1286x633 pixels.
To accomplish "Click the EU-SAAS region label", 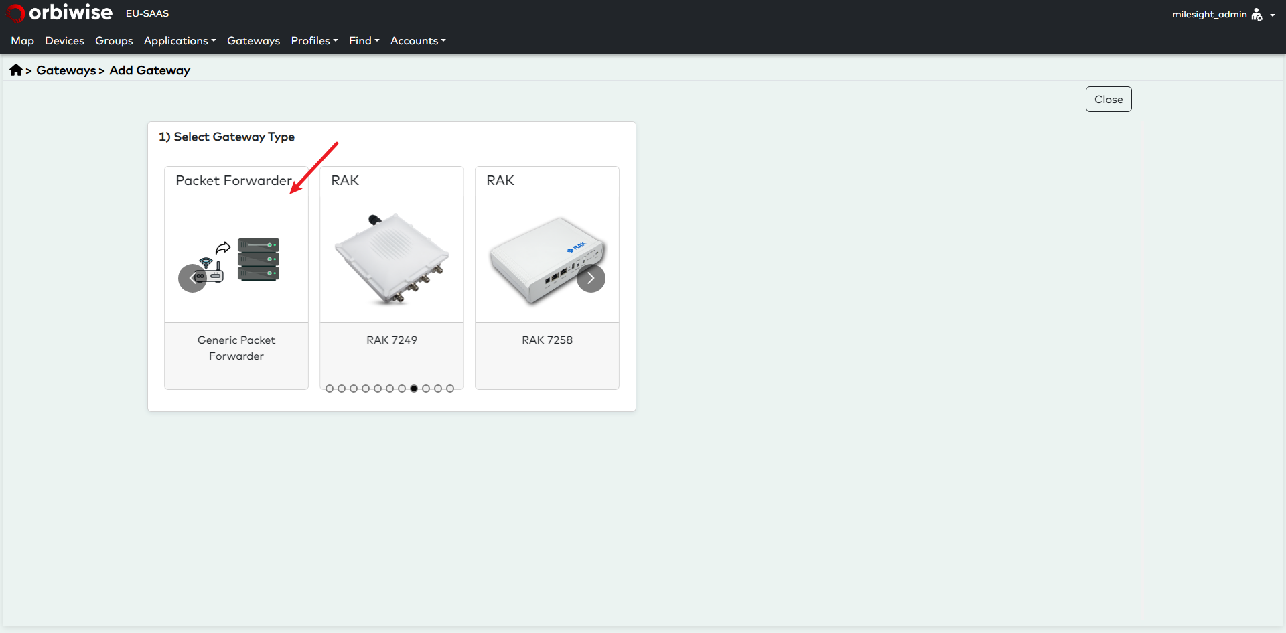I will click(x=147, y=13).
